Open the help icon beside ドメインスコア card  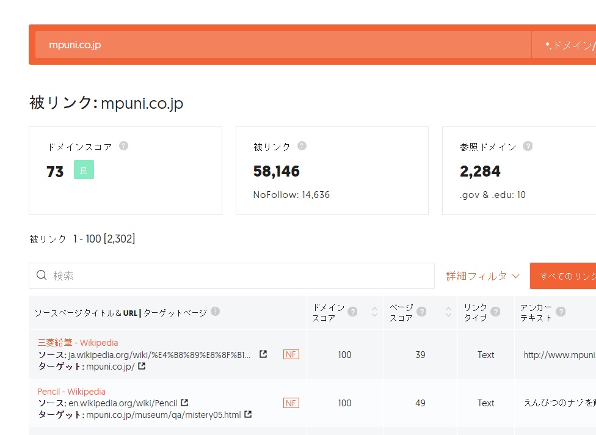tap(123, 145)
